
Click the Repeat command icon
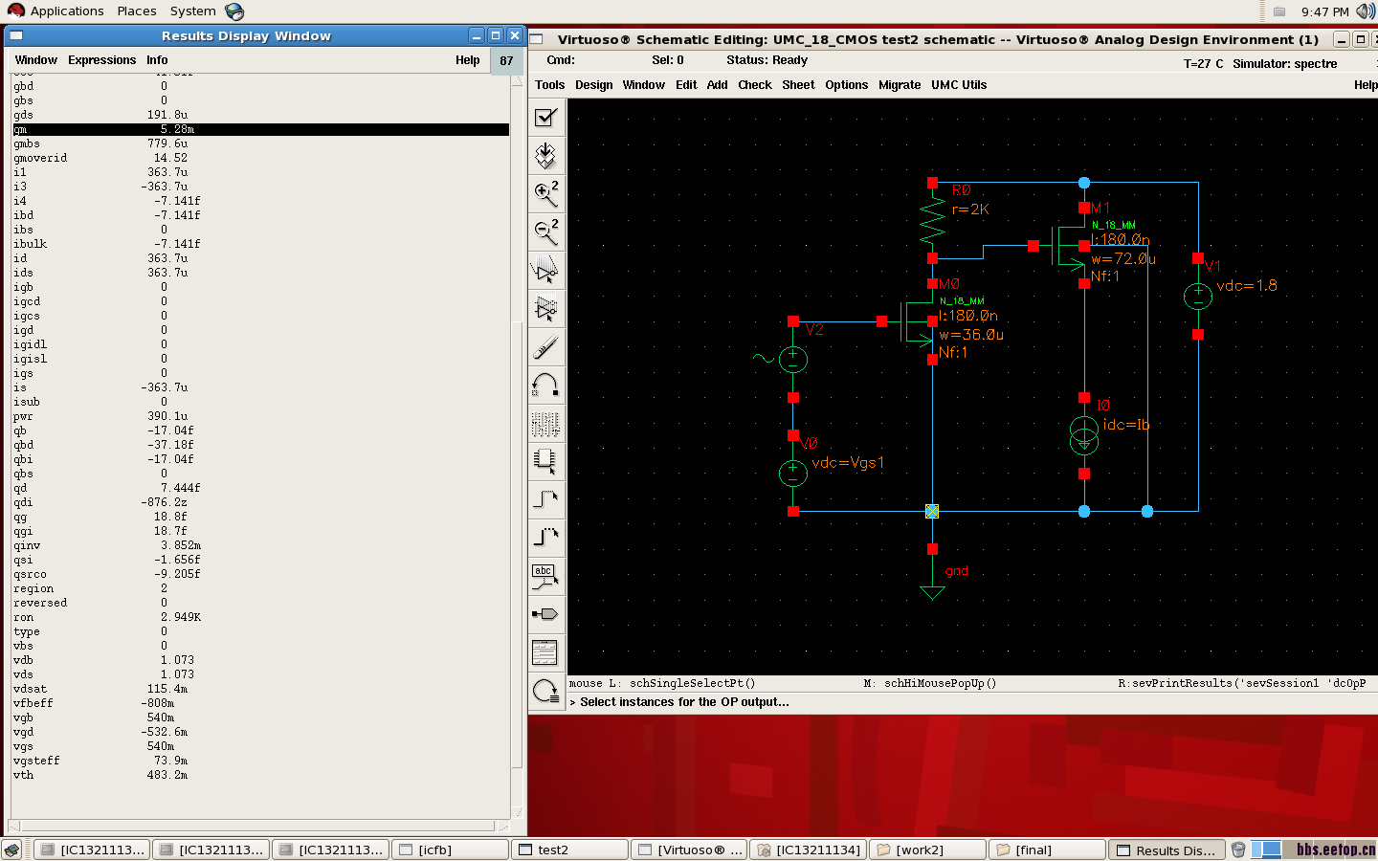click(x=545, y=691)
